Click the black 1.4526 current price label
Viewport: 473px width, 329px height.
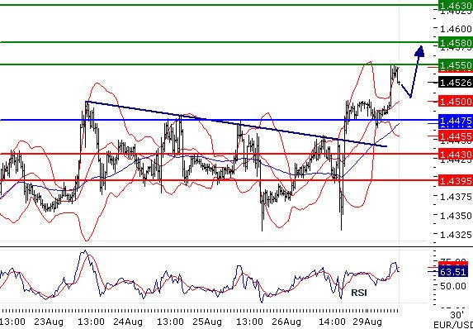coord(455,83)
